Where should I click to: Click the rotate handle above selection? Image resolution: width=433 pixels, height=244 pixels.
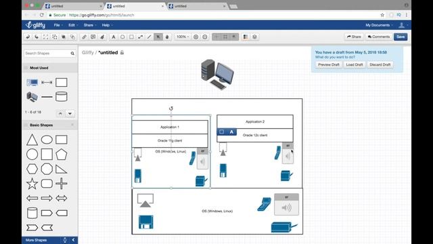point(171,108)
